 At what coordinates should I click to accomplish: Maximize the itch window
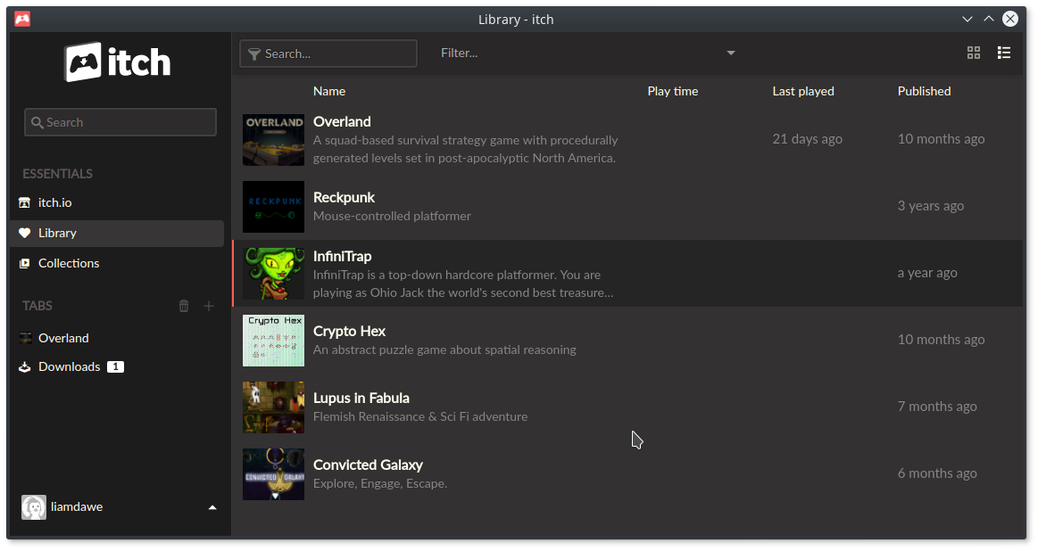(x=988, y=20)
